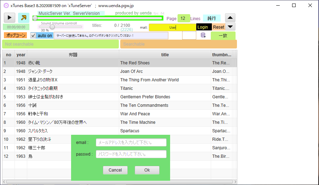
Task: Adjust the Sound Volume control slider
Action: (52, 27)
